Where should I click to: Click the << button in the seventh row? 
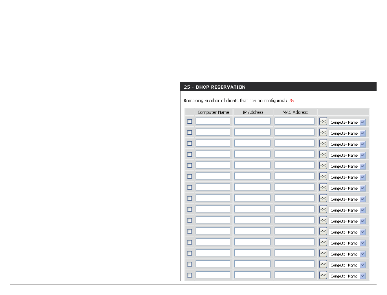click(x=323, y=187)
